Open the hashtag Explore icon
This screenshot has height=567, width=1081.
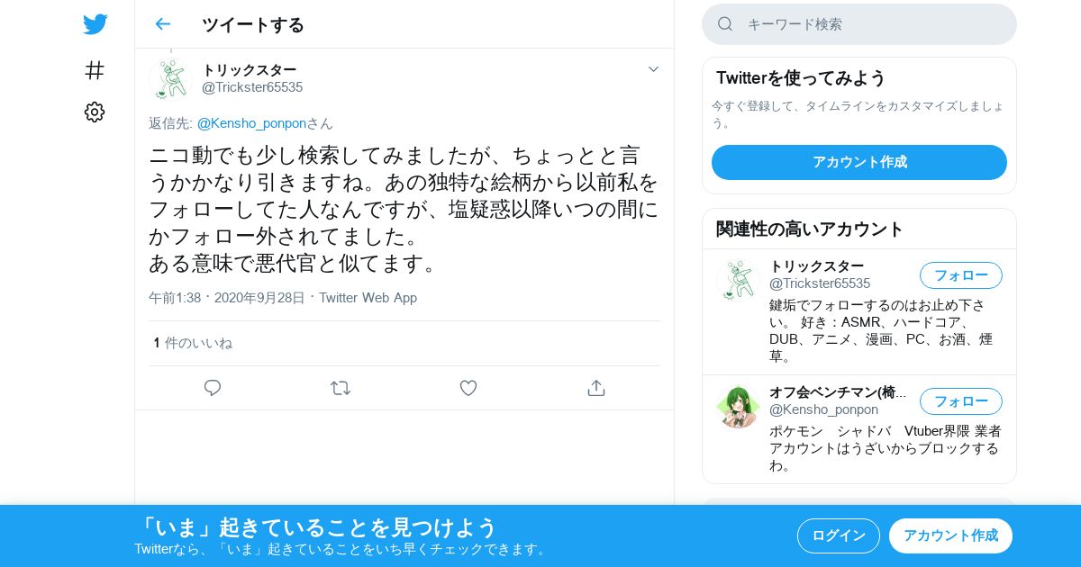point(95,69)
